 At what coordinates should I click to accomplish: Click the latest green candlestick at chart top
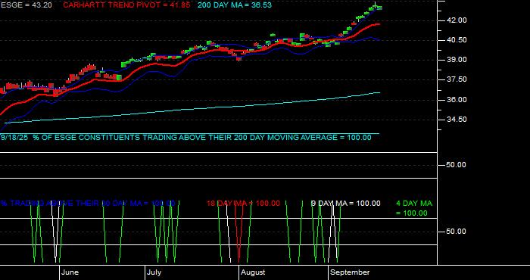(379, 8)
